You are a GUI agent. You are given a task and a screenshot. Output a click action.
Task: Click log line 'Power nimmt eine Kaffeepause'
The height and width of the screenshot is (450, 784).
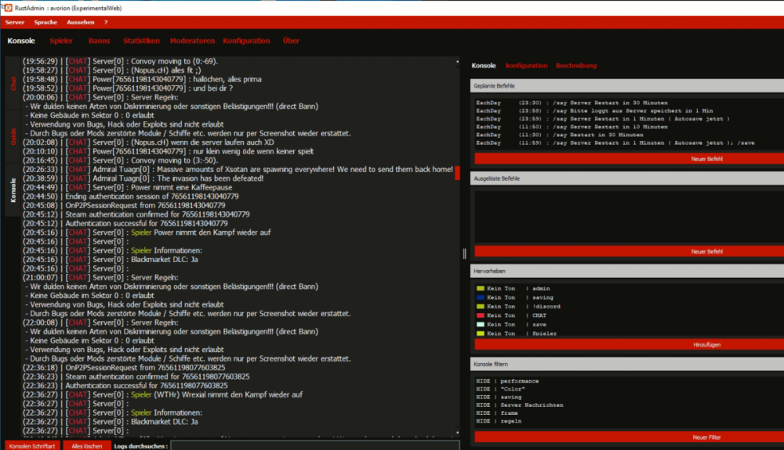pyautogui.click(x=128, y=188)
